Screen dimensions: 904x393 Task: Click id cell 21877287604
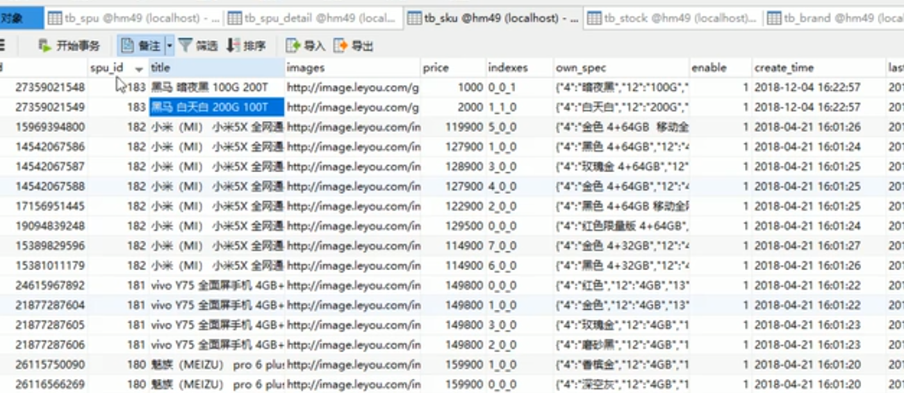50,305
